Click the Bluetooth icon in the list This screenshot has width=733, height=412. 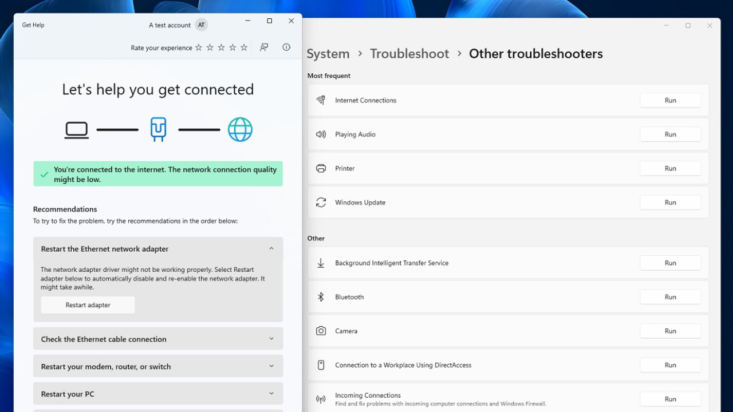click(x=321, y=297)
